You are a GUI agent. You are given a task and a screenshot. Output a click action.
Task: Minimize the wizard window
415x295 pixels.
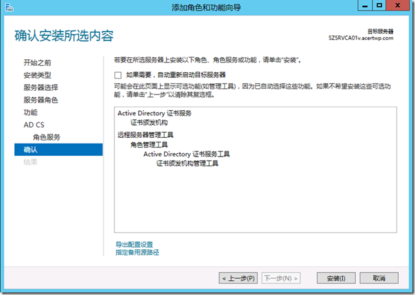(365, 5)
